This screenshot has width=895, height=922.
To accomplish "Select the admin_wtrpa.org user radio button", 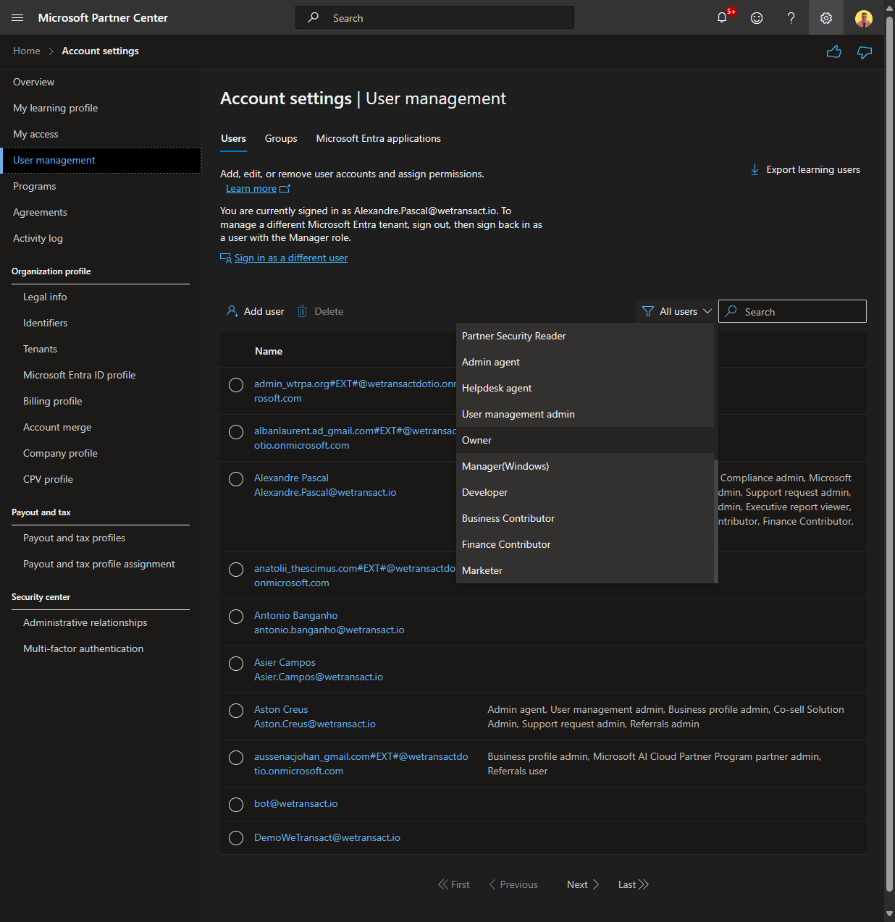I will (236, 385).
